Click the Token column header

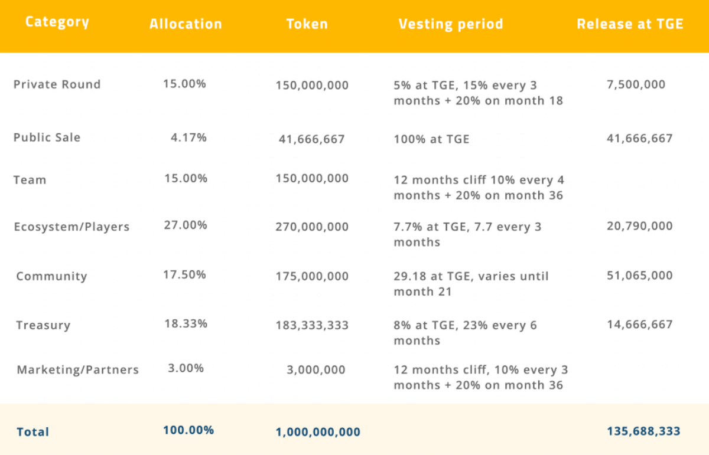tap(307, 24)
